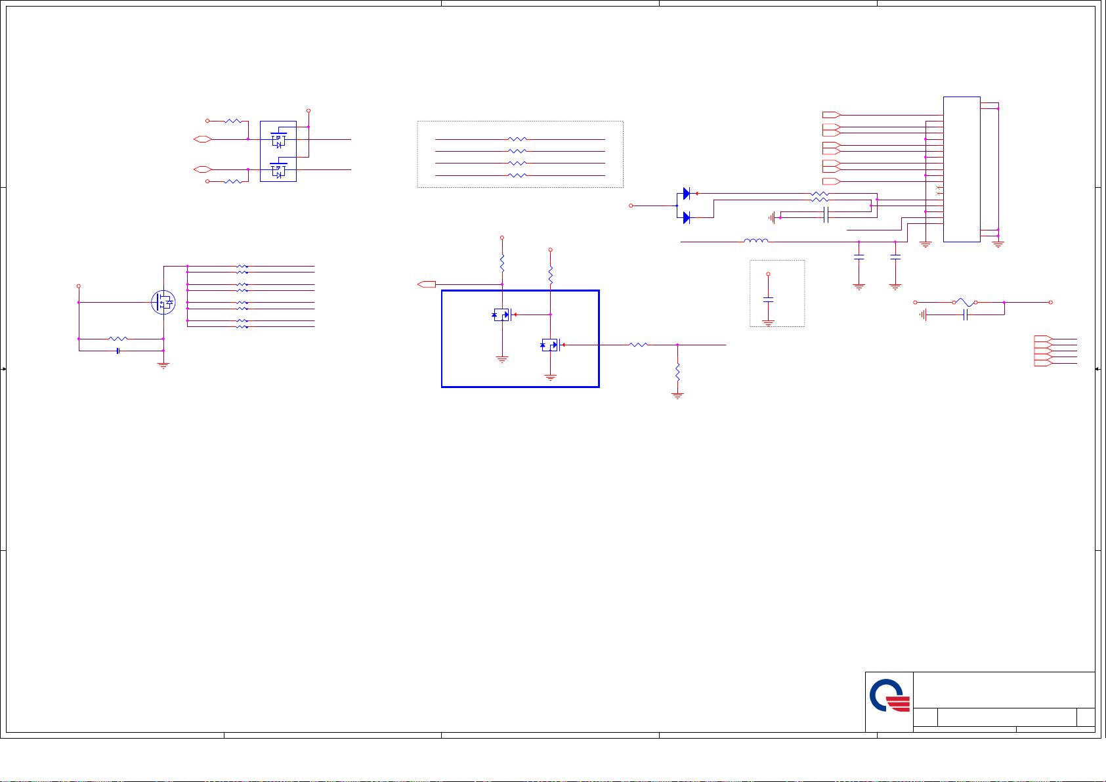1106x782 pixels.
Task: Click the bottom resistor in the dashed four-resistor group
Action: point(517,175)
